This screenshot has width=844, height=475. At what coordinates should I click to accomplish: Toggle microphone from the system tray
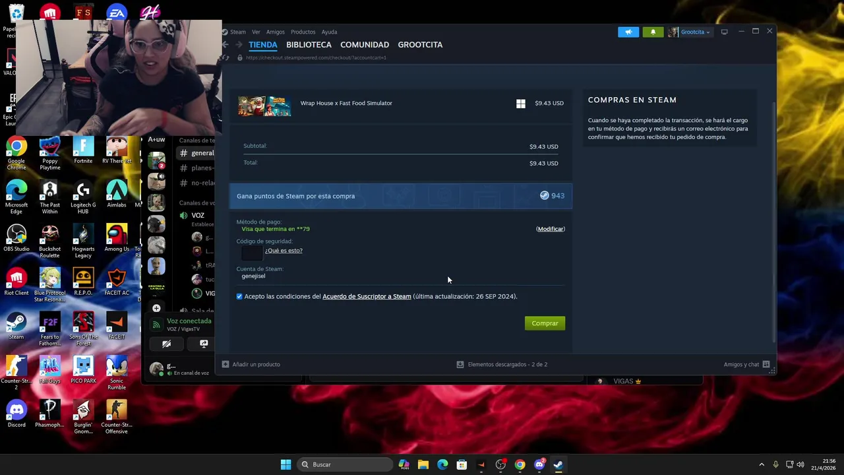pos(775,464)
